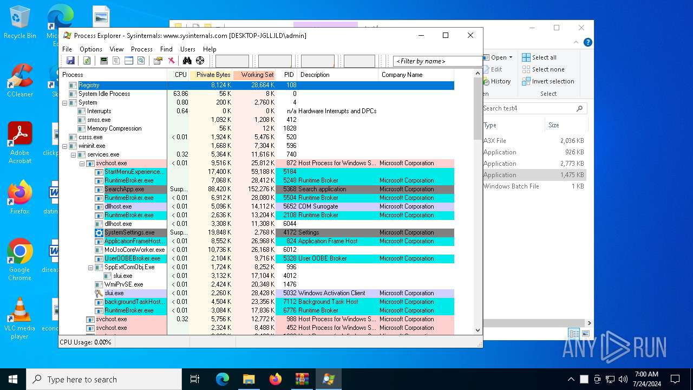693x390 pixels.
Task: Click Select all in Explorer ribbon
Action: point(539,57)
